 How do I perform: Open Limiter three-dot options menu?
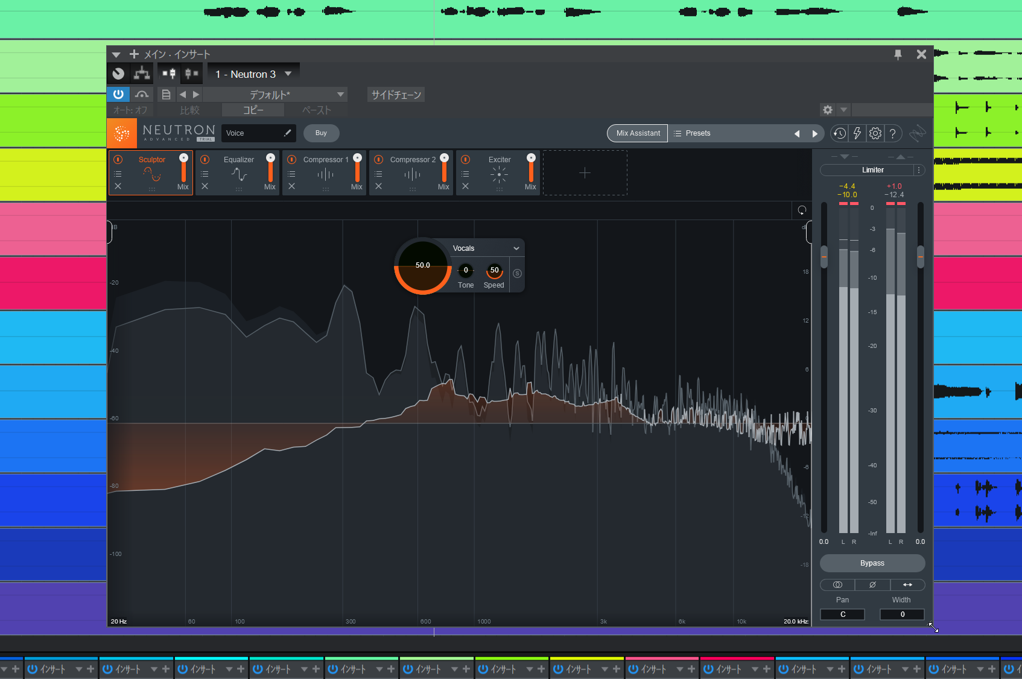tap(919, 170)
